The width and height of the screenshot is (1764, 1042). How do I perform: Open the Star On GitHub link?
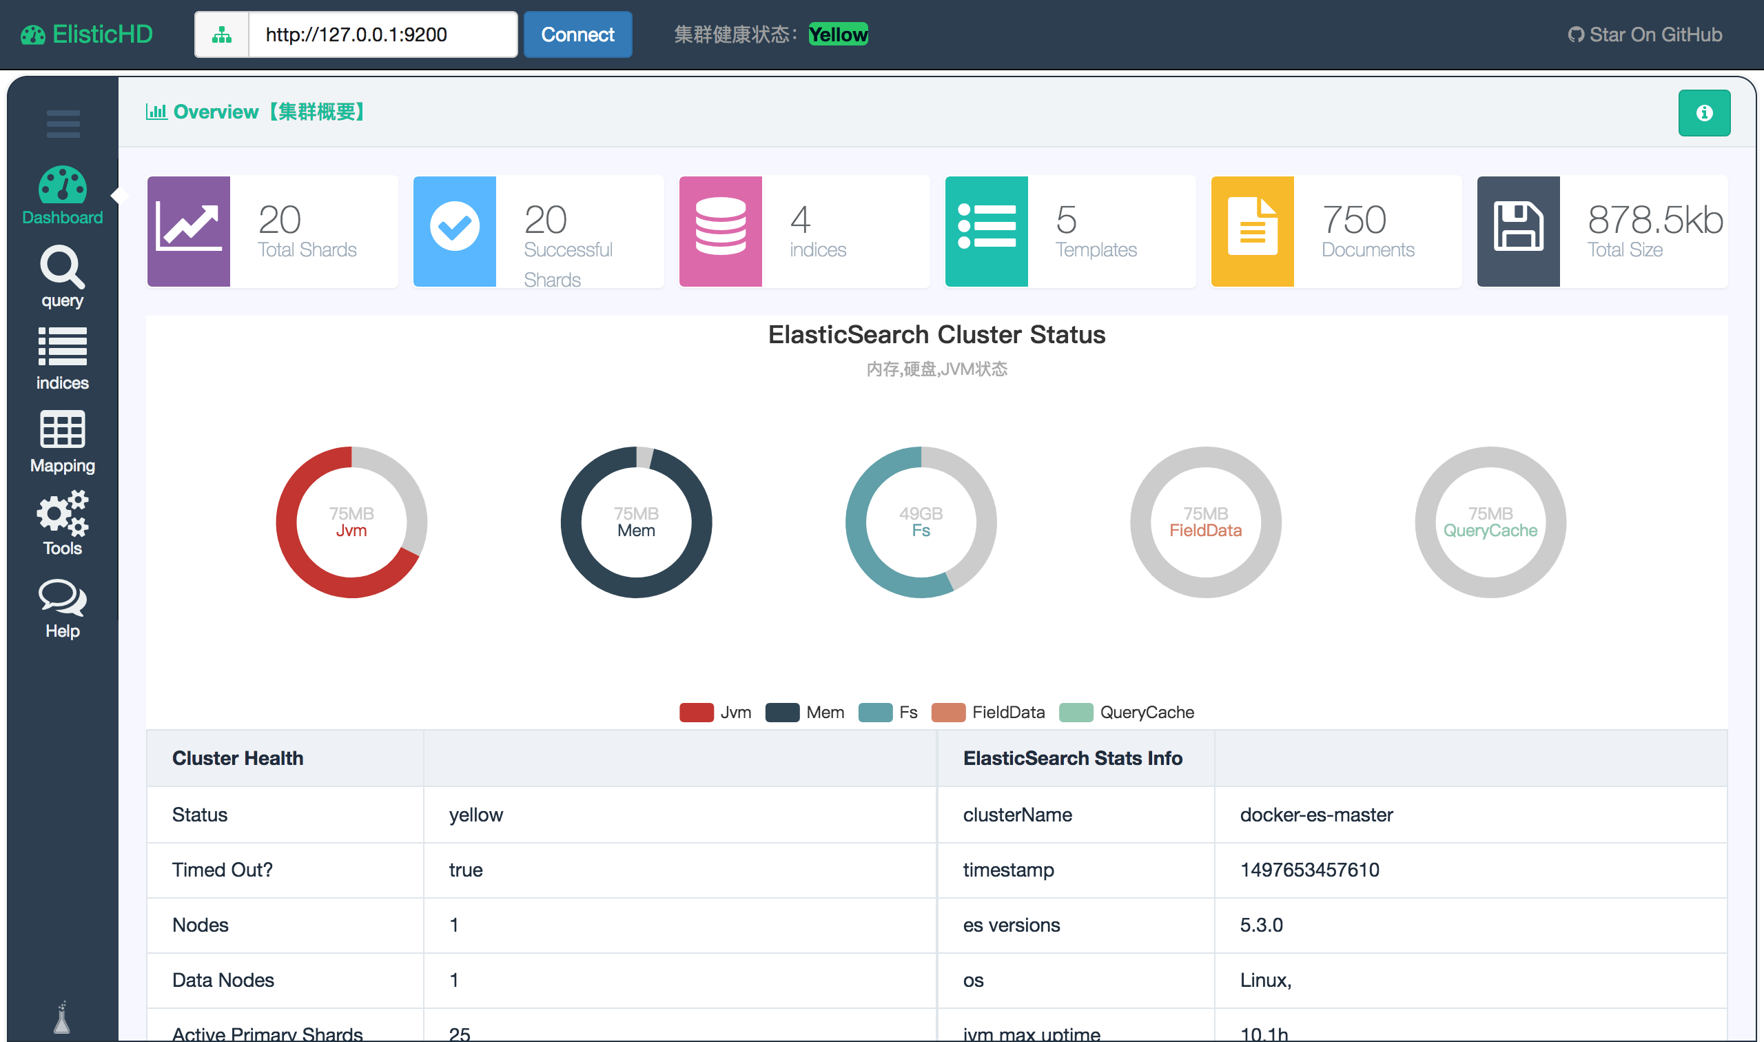(1645, 34)
